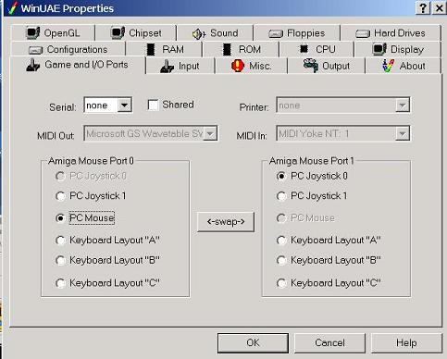
Task: Click the Misc. tab red warning icon
Action: 238,66
